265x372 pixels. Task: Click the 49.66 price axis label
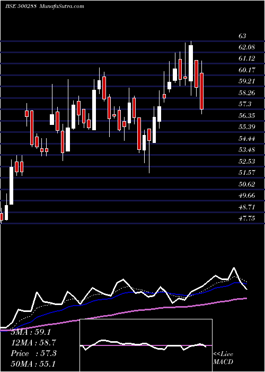pos(247,196)
